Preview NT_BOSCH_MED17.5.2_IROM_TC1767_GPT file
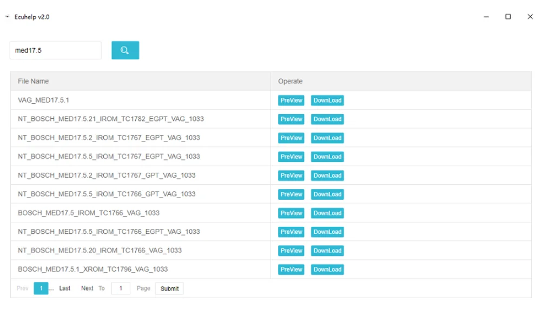 291,175
